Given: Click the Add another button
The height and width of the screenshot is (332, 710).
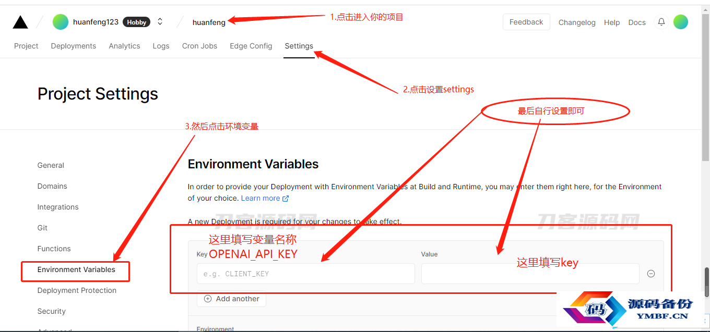Looking at the screenshot, I should (x=231, y=299).
